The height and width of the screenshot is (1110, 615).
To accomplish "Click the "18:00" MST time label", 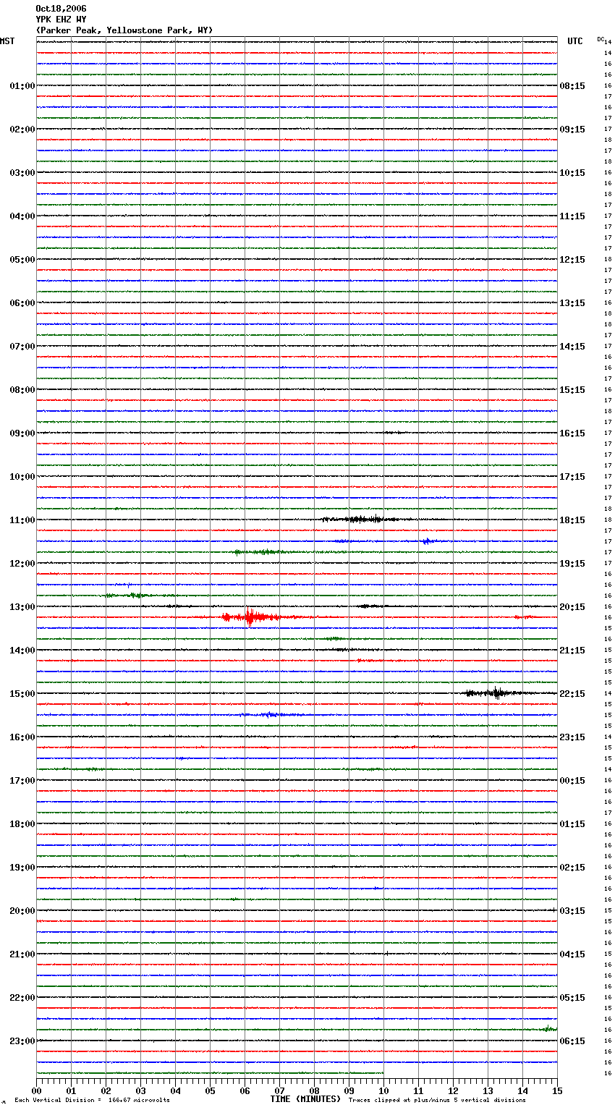I will tap(22, 824).
